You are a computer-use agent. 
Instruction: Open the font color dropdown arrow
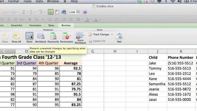[x=100, y=19]
